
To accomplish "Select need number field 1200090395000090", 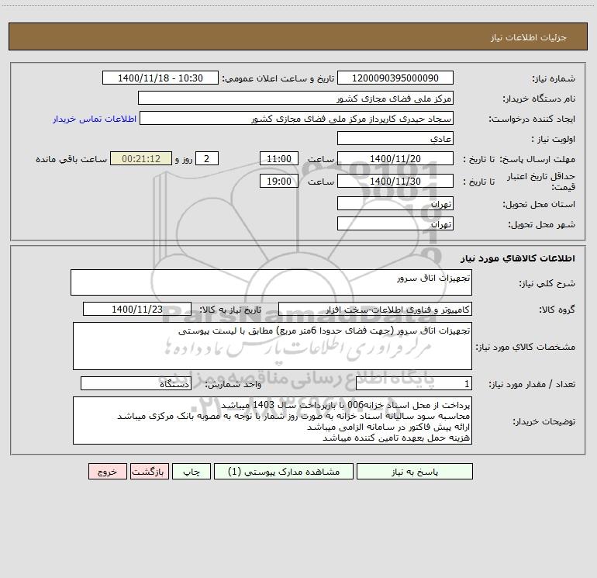I will pyautogui.click(x=395, y=78).
